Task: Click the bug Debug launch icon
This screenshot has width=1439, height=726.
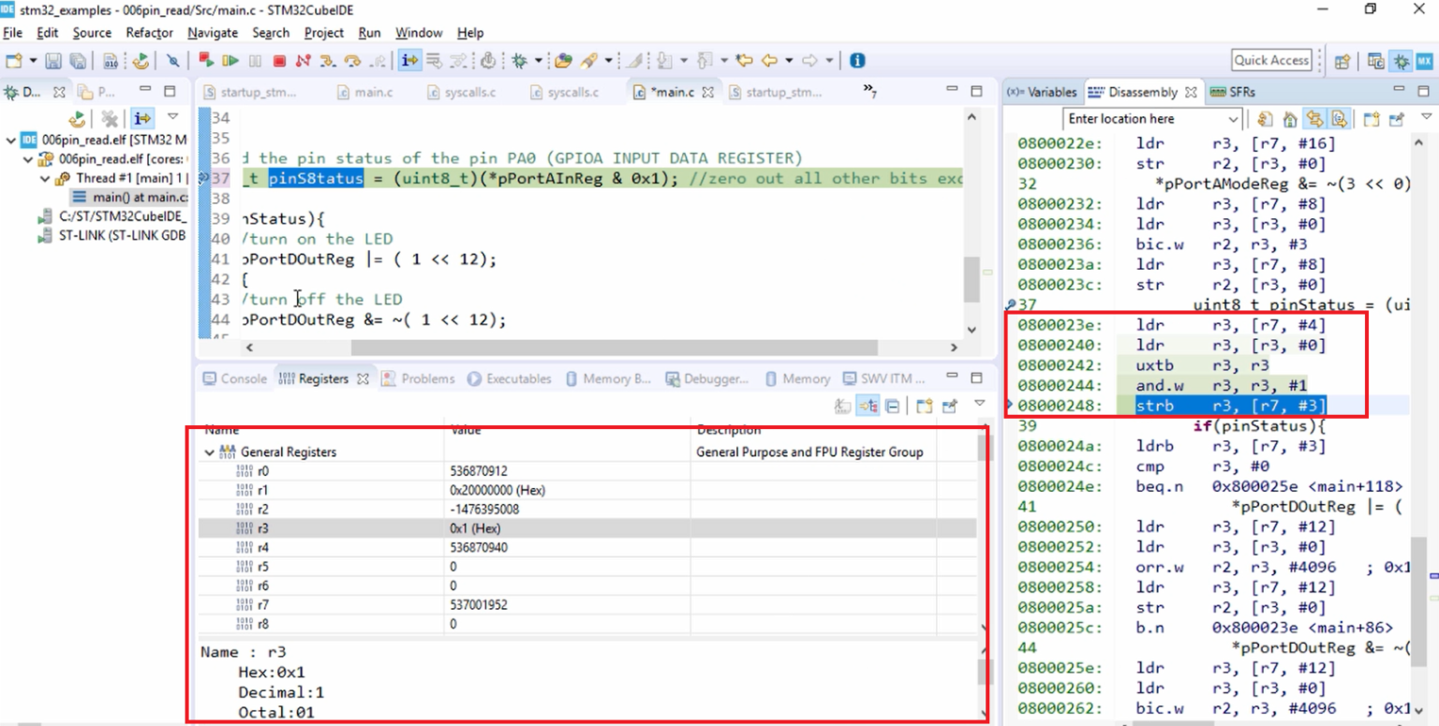Action: point(518,61)
